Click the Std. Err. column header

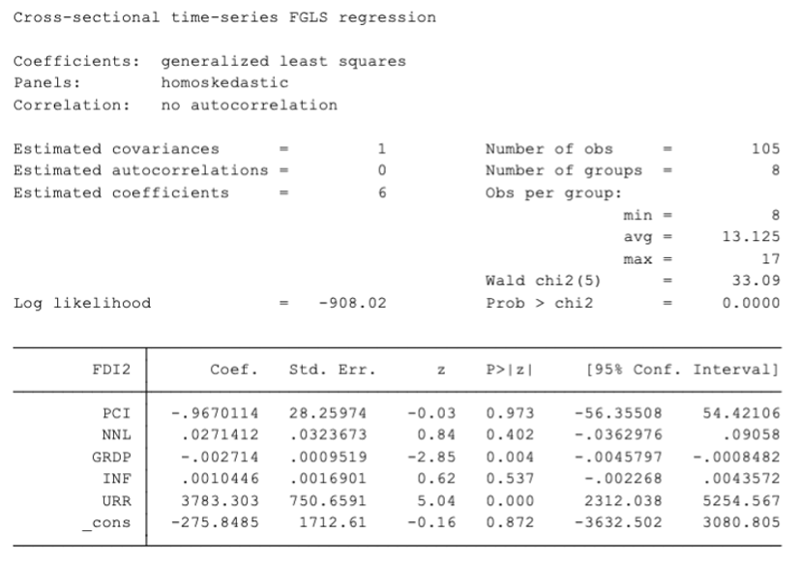coord(333,370)
